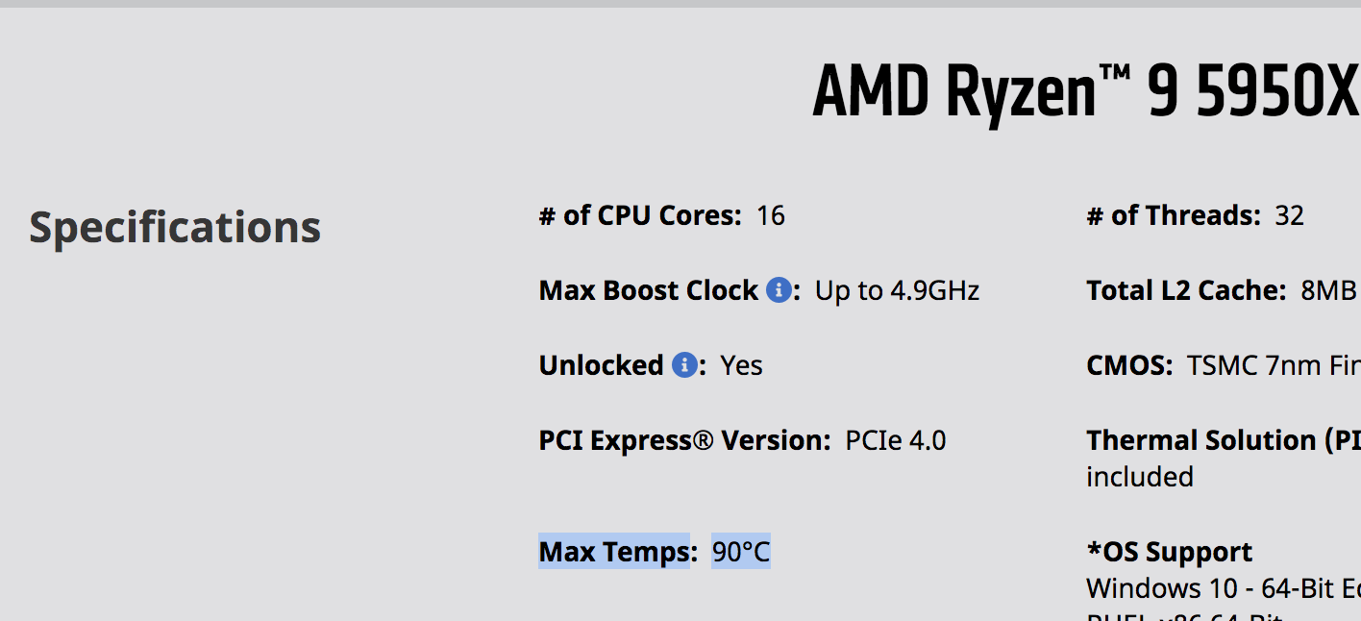Click the # of CPU Cores label
This screenshot has width=1361, height=621.
point(640,214)
